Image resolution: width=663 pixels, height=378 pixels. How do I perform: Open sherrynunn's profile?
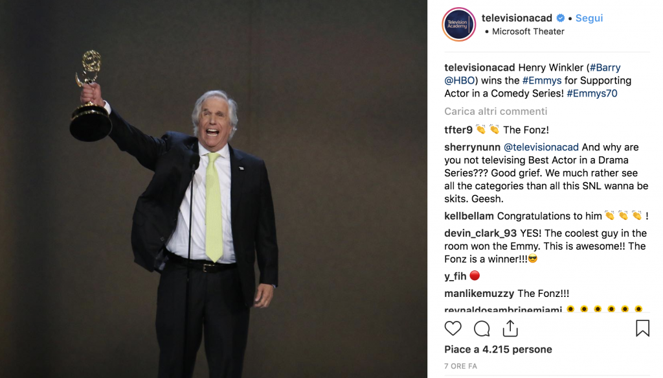point(472,147)
